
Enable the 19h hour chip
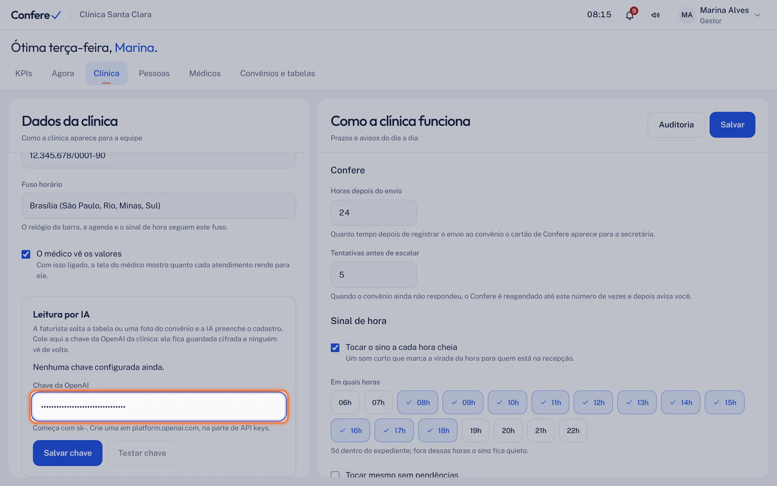476,430
